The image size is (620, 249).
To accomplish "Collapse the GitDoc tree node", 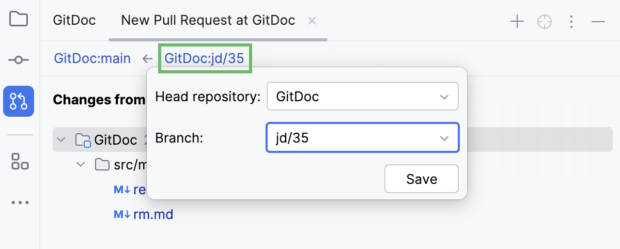I will [x=62, y=139].
